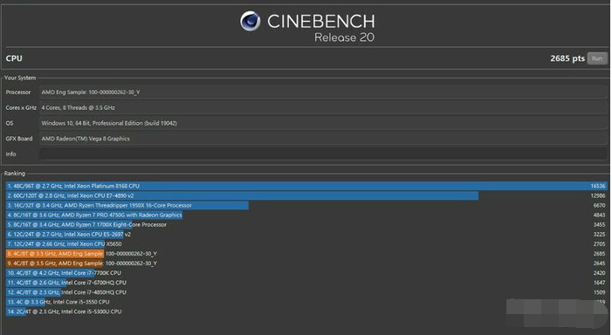The height and width of the screenshot is (335, 612).
Task: Select ranking row Intel Xeon CPU X5650
Action: coord(306,243)
